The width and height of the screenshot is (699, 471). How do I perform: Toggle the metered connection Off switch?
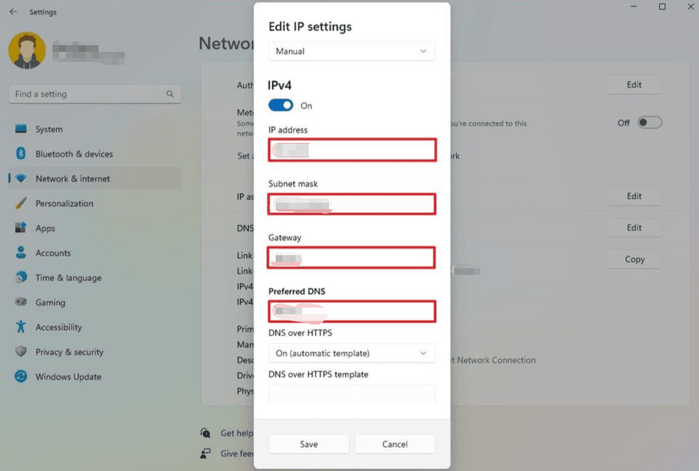pyautogui.click(x=649, y=122)
